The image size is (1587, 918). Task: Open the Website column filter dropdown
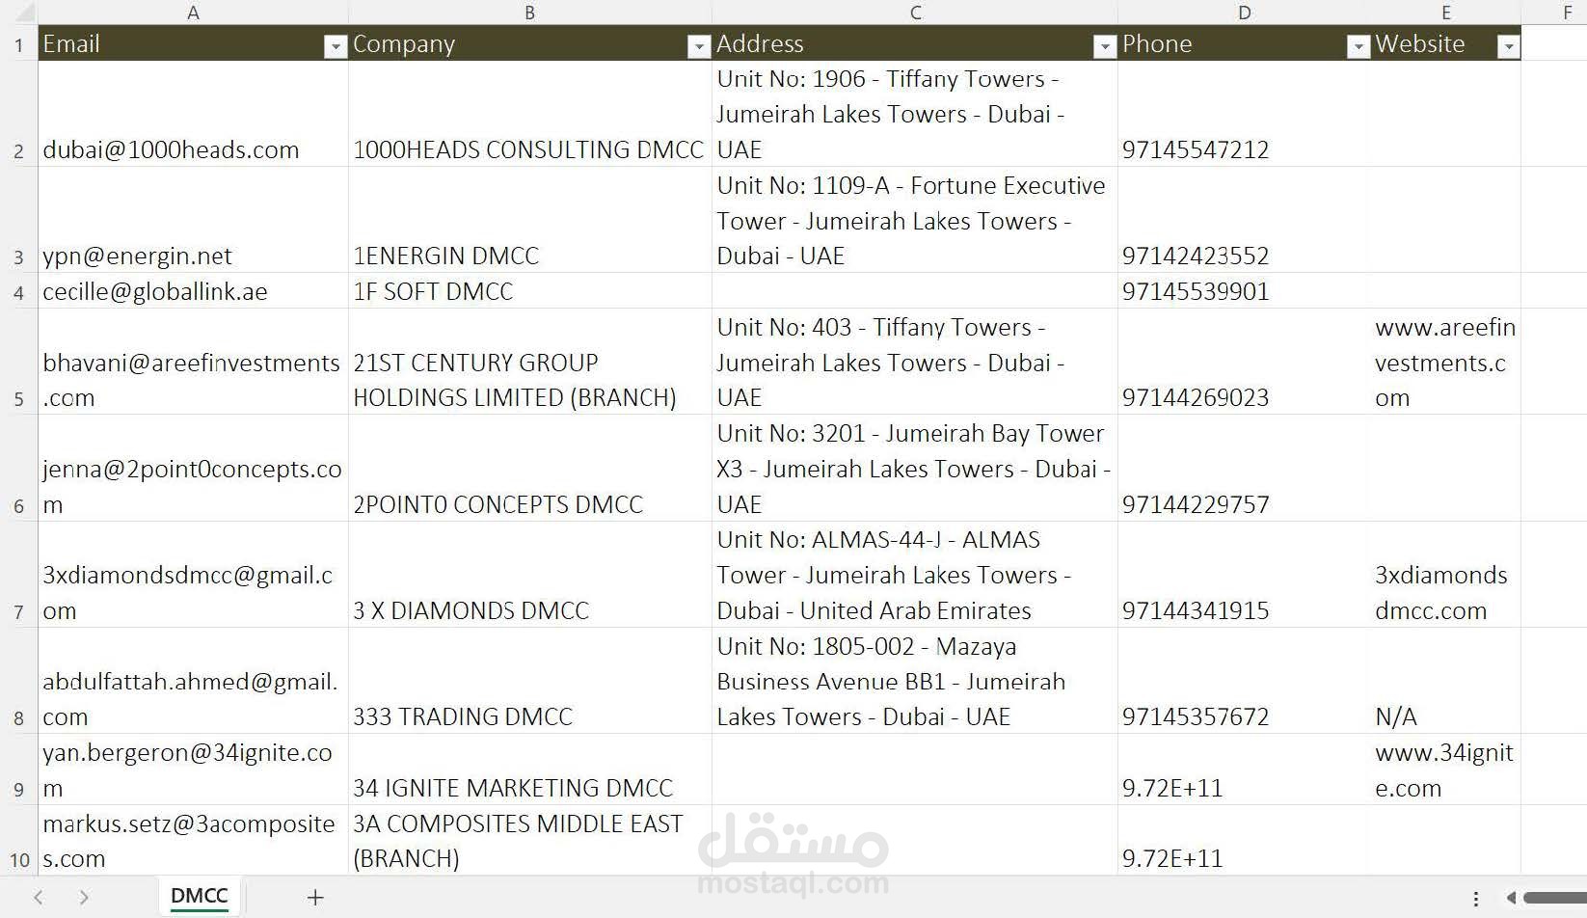tap(1508, 46)
